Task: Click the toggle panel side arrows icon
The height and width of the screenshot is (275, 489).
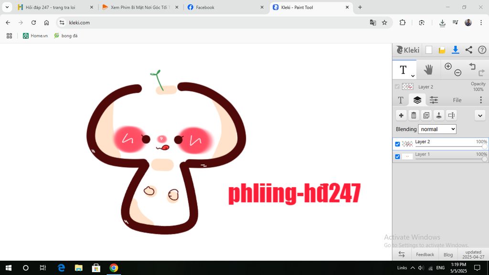Action: (402, 254)
